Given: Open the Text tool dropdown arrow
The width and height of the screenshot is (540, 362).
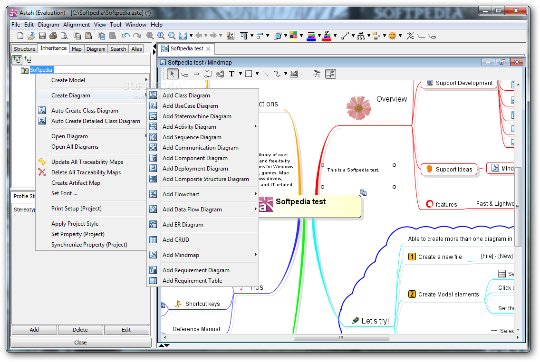Looking at the screenshot, I should pyautogui.click(x=241, y=74).
